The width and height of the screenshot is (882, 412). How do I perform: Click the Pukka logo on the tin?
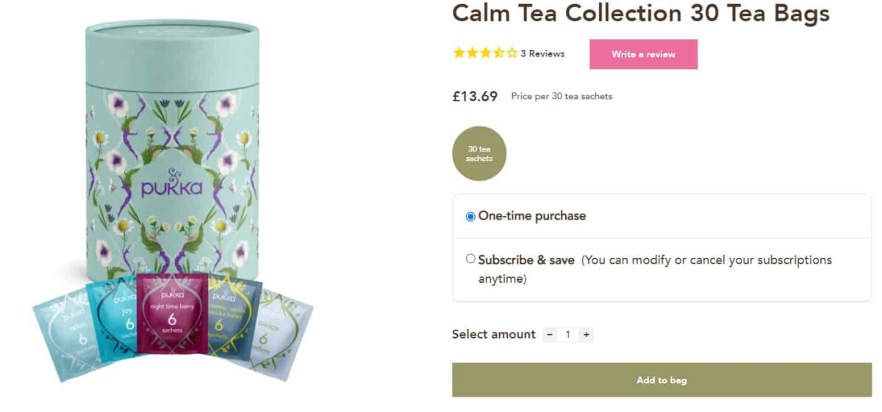171,184
